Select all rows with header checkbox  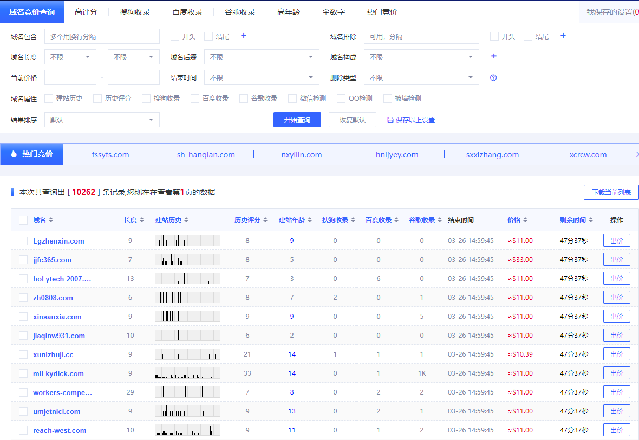coord(23,220)
